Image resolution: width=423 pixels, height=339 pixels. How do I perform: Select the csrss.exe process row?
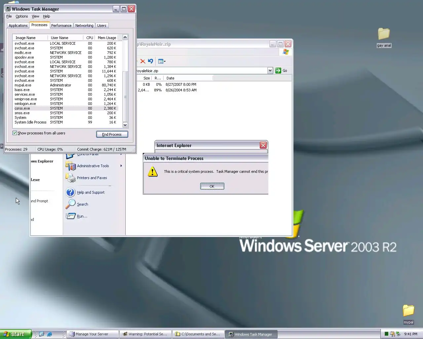click(x=65, y=108)
